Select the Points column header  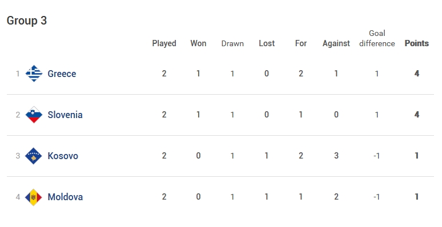click(417, 43)
